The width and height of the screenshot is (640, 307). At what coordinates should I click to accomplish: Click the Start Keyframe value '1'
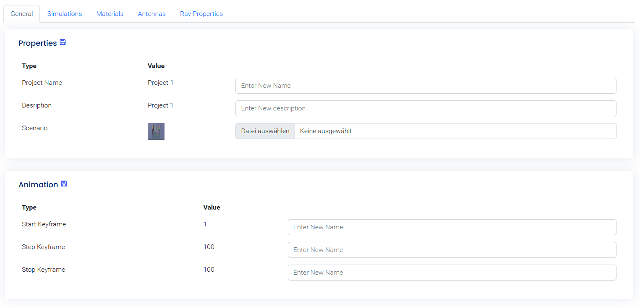coord(205,224)
